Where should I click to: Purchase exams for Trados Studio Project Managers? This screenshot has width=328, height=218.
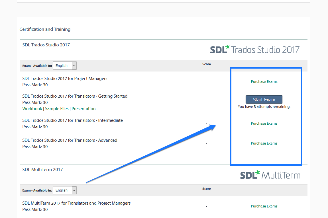[x=264, y=82]
